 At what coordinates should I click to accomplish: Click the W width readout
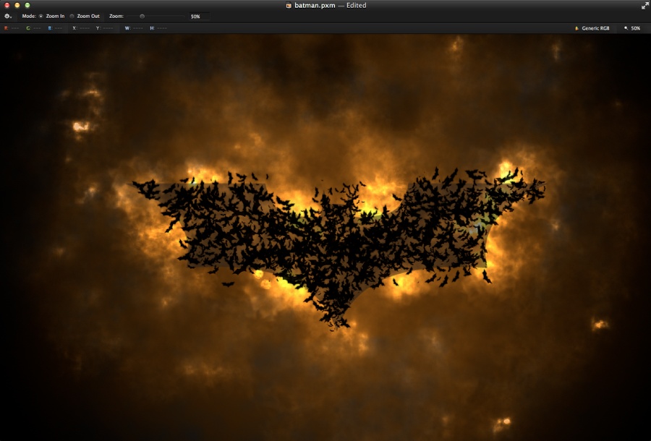[134, 28]
